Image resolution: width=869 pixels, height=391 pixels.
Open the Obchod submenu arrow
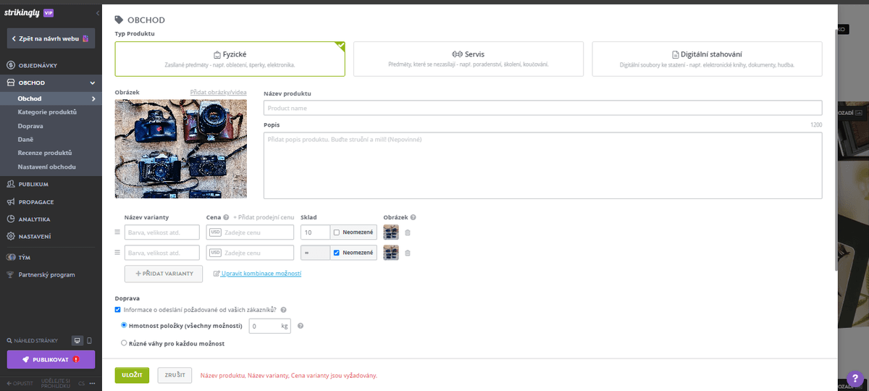[x=93, y=98]
